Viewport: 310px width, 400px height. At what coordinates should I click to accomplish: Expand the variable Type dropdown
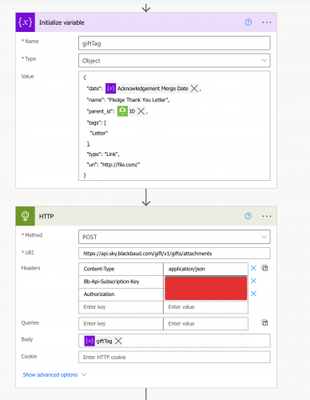[174, 61]
